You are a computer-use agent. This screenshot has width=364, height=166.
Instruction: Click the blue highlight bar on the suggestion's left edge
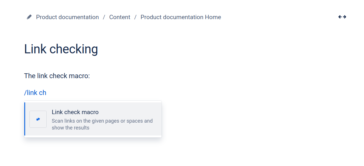(25, 119)
